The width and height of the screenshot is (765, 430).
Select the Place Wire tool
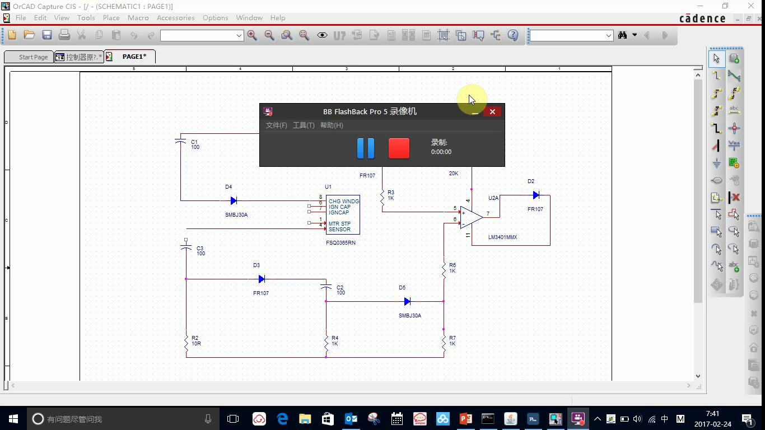716,76
